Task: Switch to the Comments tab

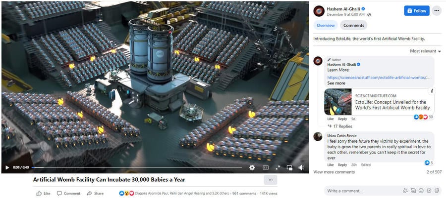Action: click(x=353, y=25)
